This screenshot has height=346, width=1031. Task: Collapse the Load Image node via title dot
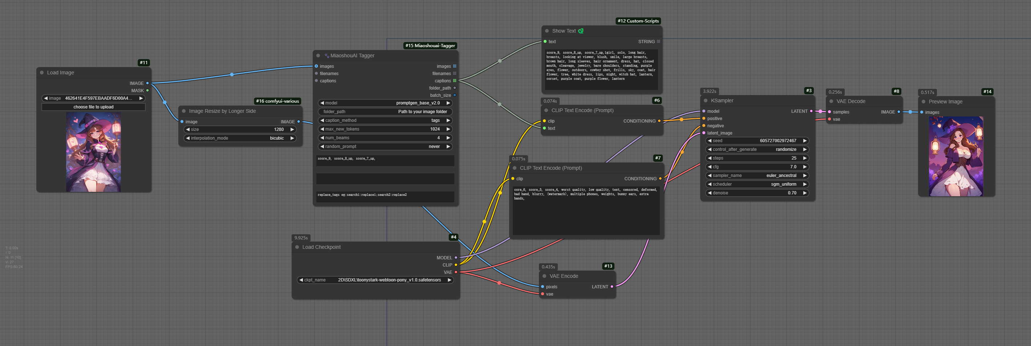pyautogui.click(x=42, y=73)
